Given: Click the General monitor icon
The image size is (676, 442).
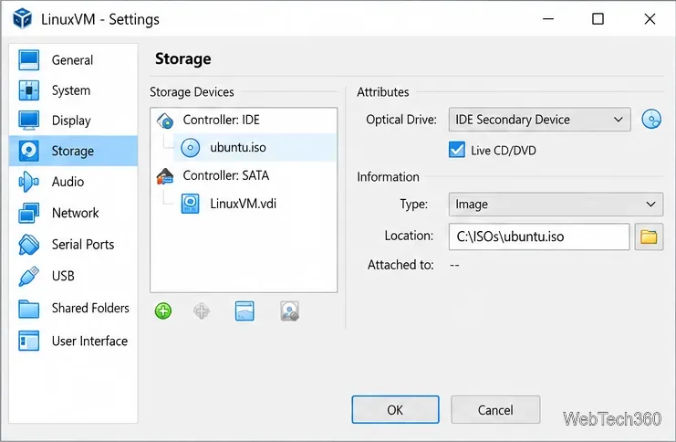Looking at the screenshot, I should (x=29, y=60).
